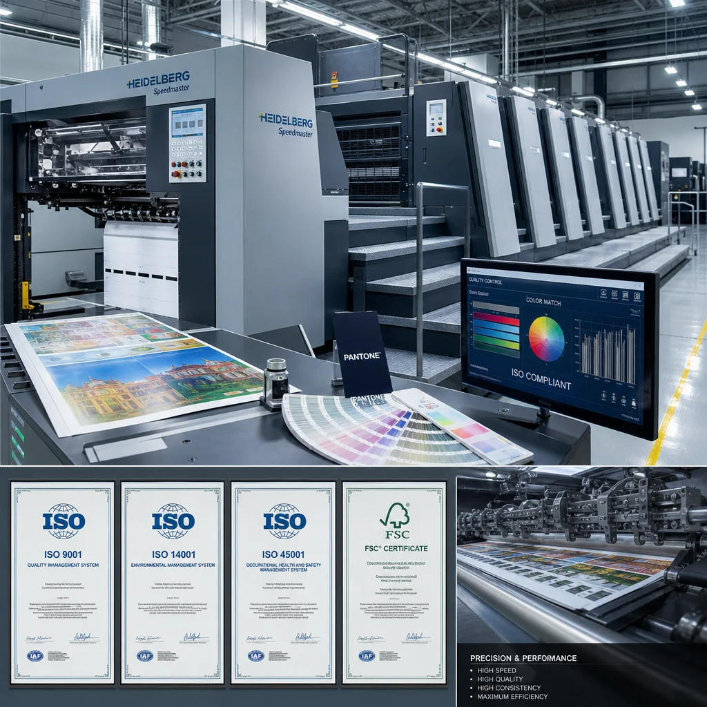
Task: Select the ISO globe logo on the ISO 45001 certificate
Action: coord(284,521)
